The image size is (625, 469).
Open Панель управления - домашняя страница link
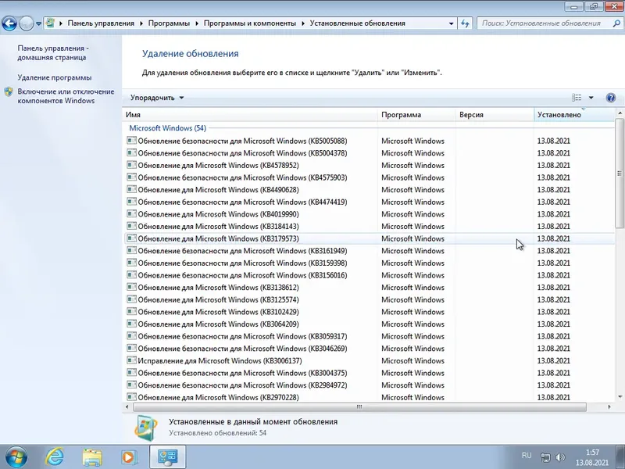pyautogui.click(x=52, y=52)
